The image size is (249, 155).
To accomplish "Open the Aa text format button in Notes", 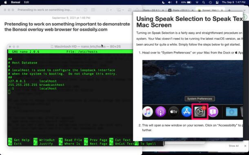I will click(78, 10).
